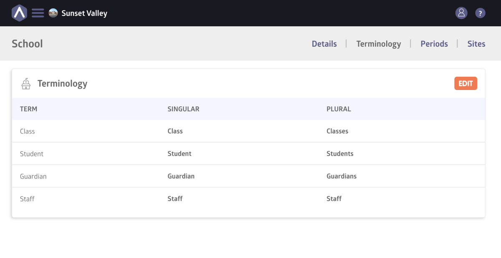Click the help question mark icon
501x258 pixels.
(480, 13)
